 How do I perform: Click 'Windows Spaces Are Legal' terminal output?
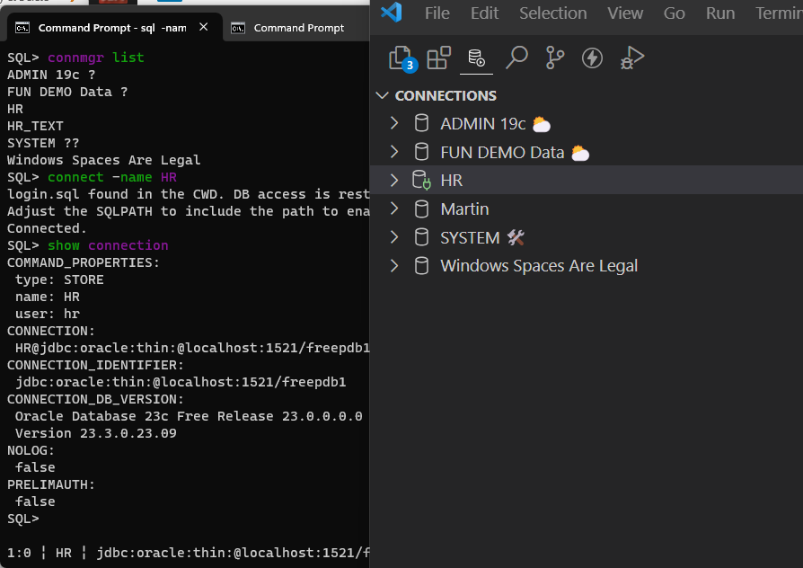pyautogui.click(x=104, y=160)
